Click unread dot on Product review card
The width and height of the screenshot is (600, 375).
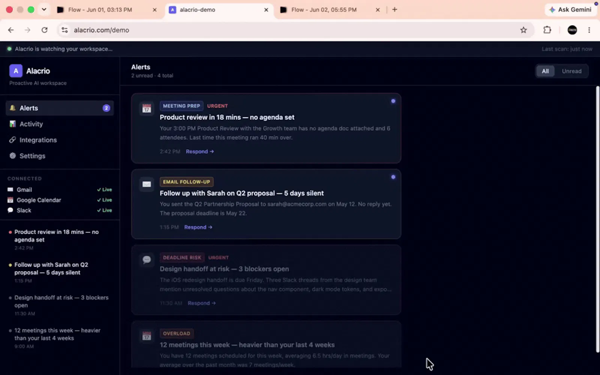click(393, 101)
